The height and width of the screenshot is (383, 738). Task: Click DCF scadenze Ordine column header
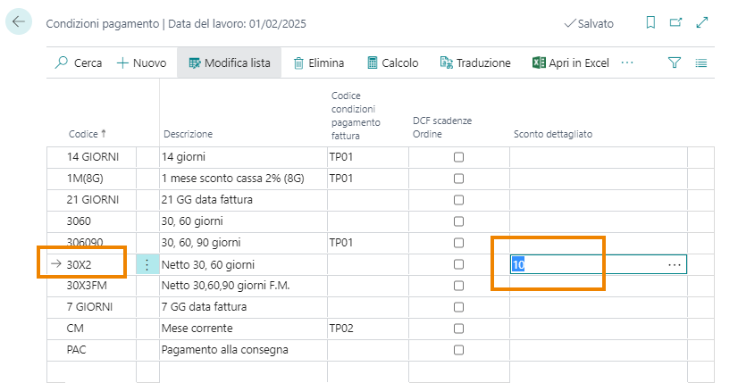click(x=442, y=127)
